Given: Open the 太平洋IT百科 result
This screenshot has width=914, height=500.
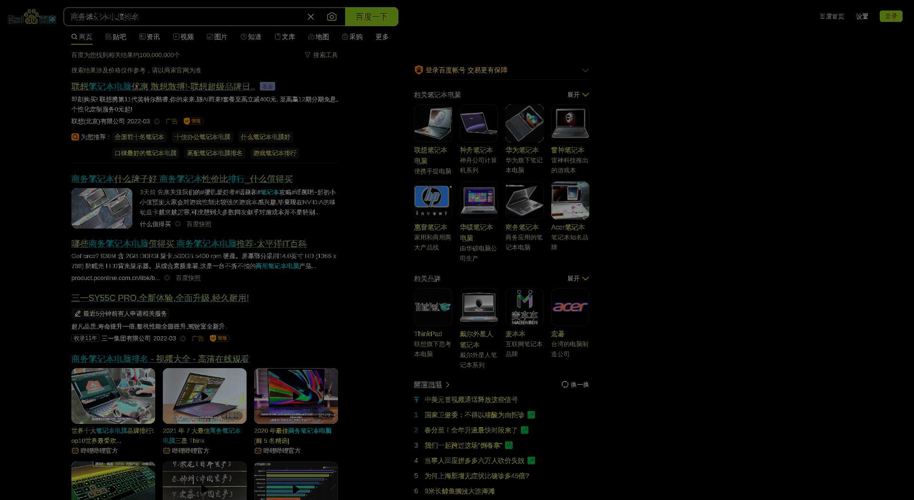Looking at the screenshot, I should [x=189, y=243].
